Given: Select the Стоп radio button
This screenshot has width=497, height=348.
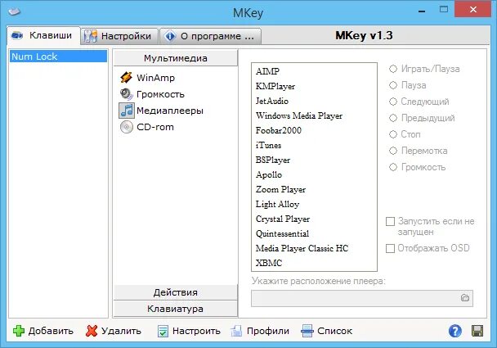Looking at the screenshot, I should (393, 134).
